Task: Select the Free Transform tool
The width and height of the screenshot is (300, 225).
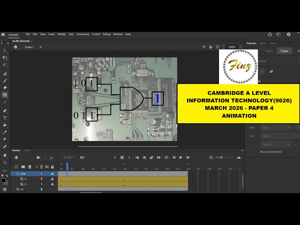Action: click(x=5, y=58)
